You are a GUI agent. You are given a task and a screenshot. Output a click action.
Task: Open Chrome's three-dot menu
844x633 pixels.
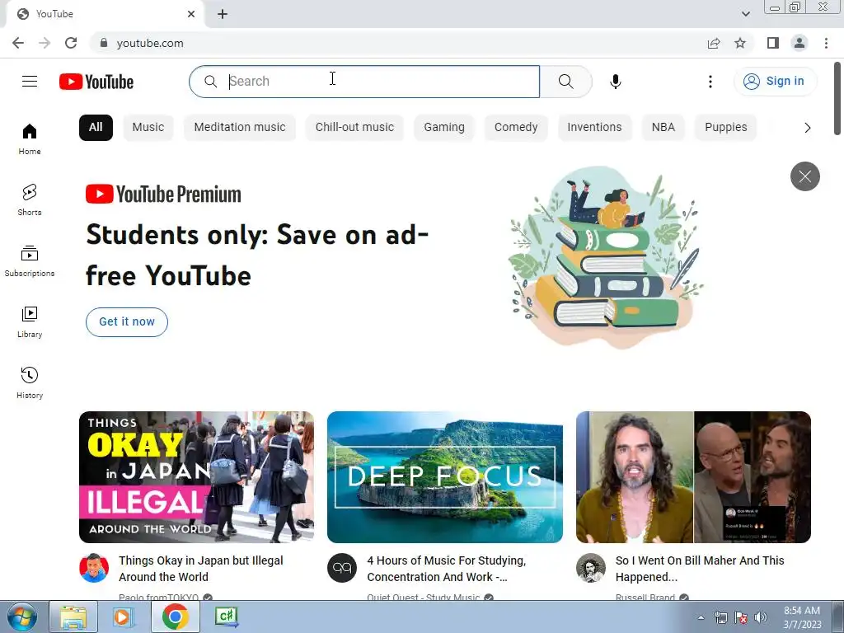click(x=826, y=43)
